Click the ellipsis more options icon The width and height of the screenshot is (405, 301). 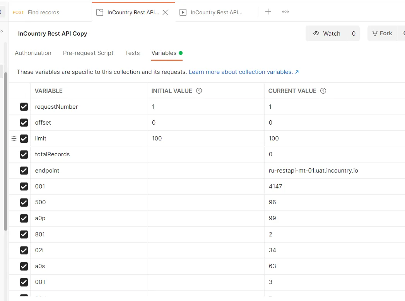pos(285,12)
